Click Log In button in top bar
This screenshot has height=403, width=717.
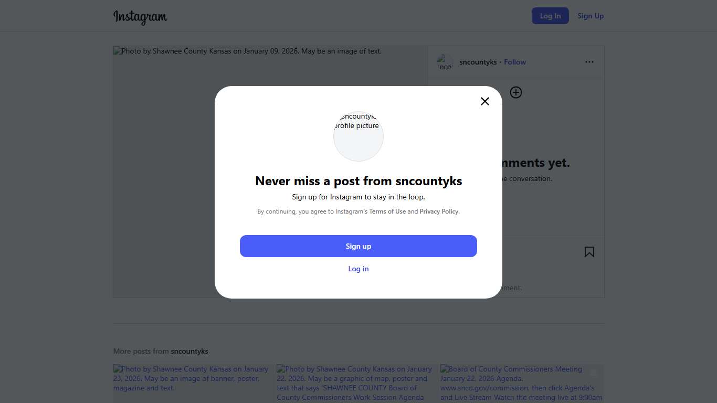pos(550,16)
